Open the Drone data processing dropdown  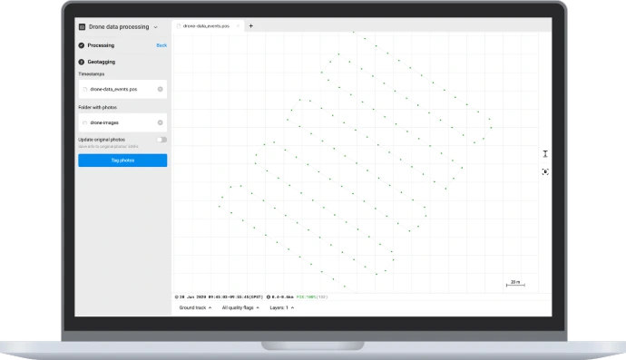tap(156, 27)
